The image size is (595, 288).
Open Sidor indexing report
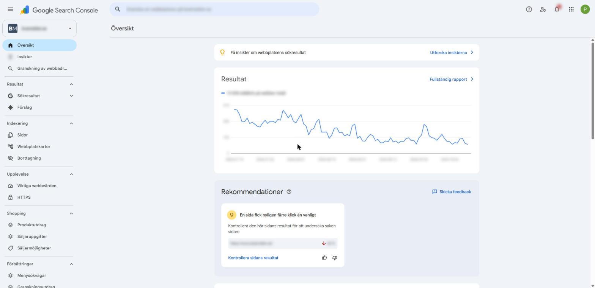tap(39, 135)
